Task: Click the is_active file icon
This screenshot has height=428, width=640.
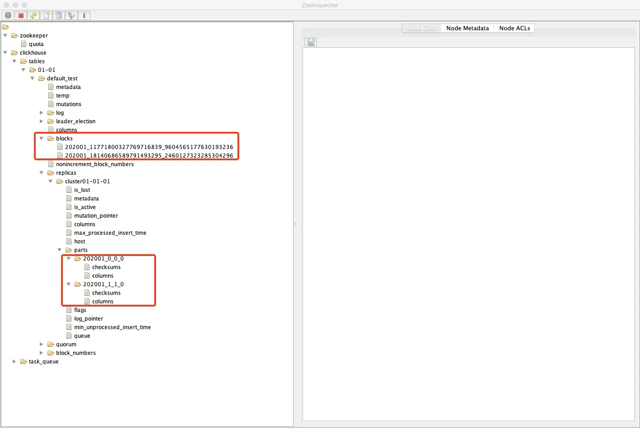Action: click(69, 207)
